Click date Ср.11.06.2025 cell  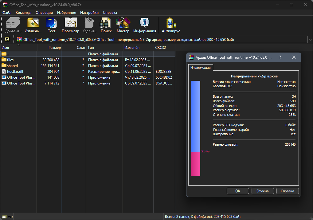click(138, 72)
